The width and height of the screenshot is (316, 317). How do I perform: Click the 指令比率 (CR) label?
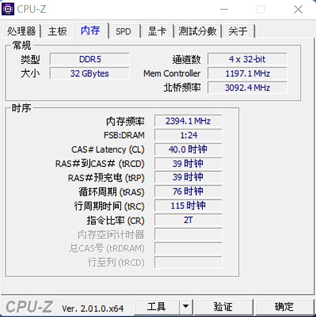coord(115,220)
